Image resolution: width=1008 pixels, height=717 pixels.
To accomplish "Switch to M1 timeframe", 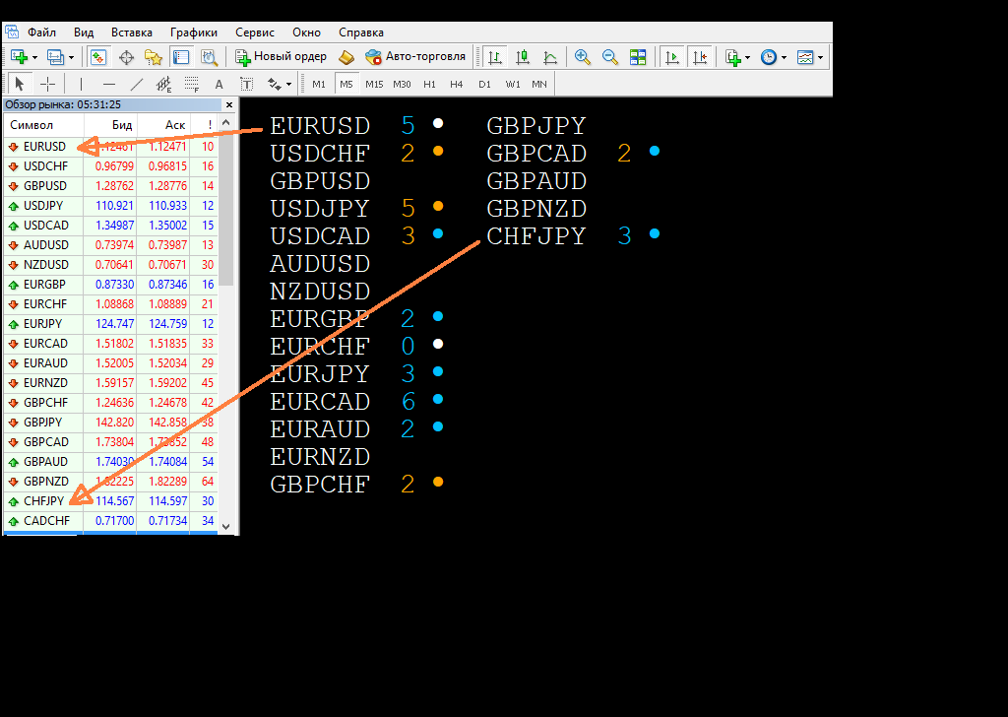I will [x=319, y=85].
